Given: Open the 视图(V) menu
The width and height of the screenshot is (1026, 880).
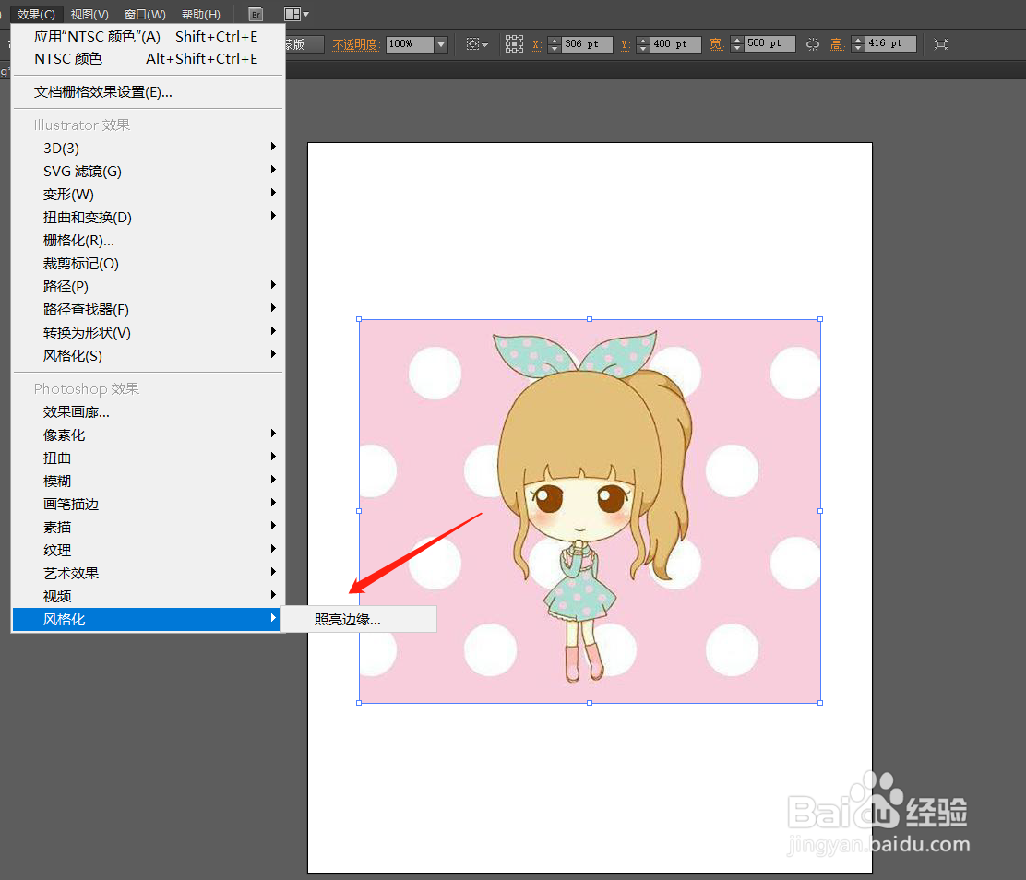Looking at the screenshot, I should (89, 14).
